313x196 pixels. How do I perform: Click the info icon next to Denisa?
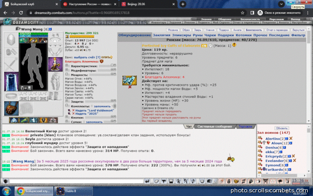[284, 147]
